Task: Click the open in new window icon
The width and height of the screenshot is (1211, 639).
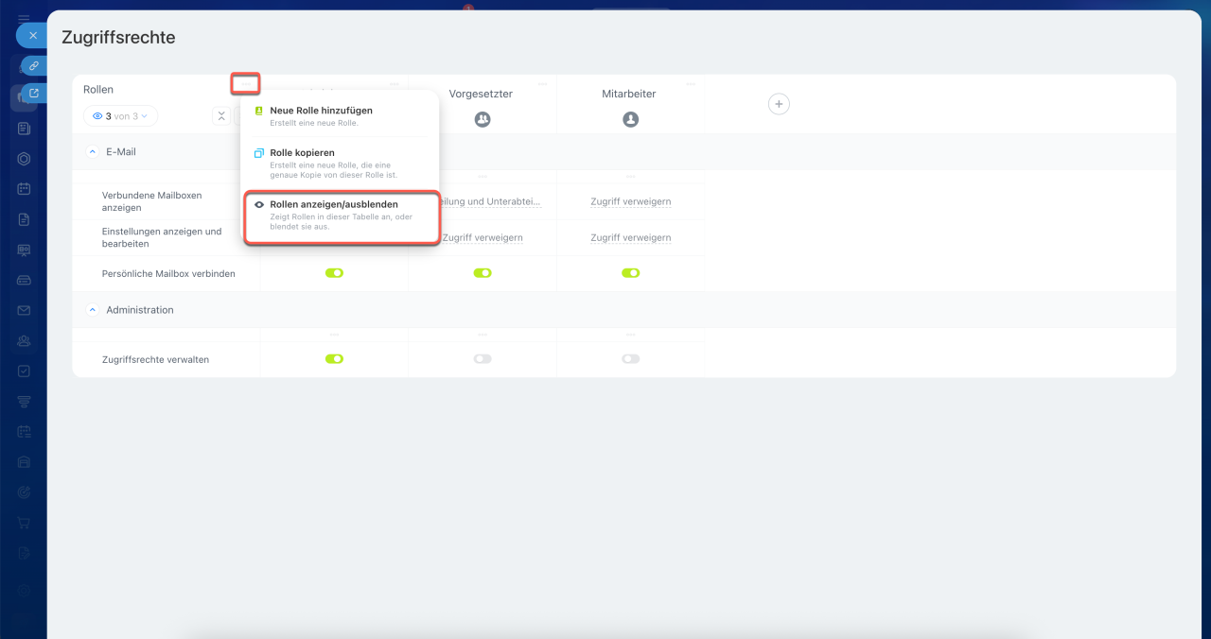Action: (x=33, y=94)
